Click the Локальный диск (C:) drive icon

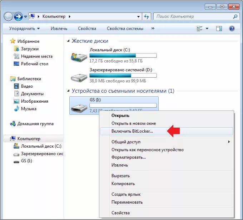79,57
